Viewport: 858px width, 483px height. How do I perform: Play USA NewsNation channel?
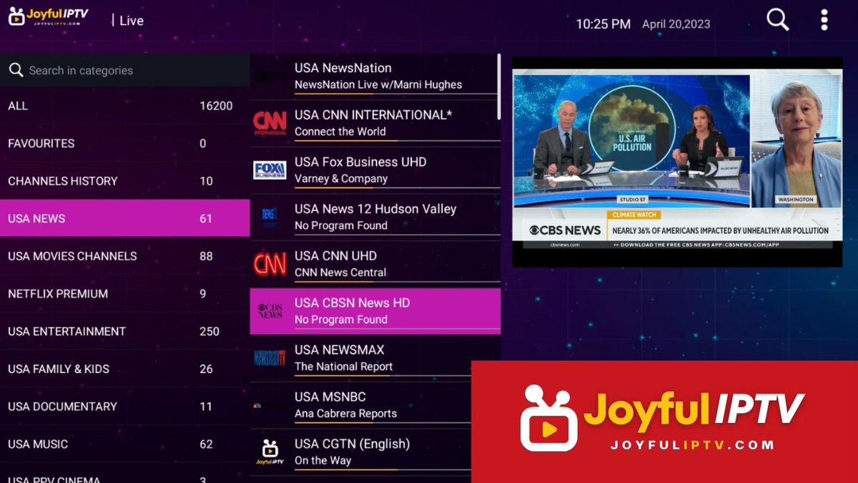(374, 76)
